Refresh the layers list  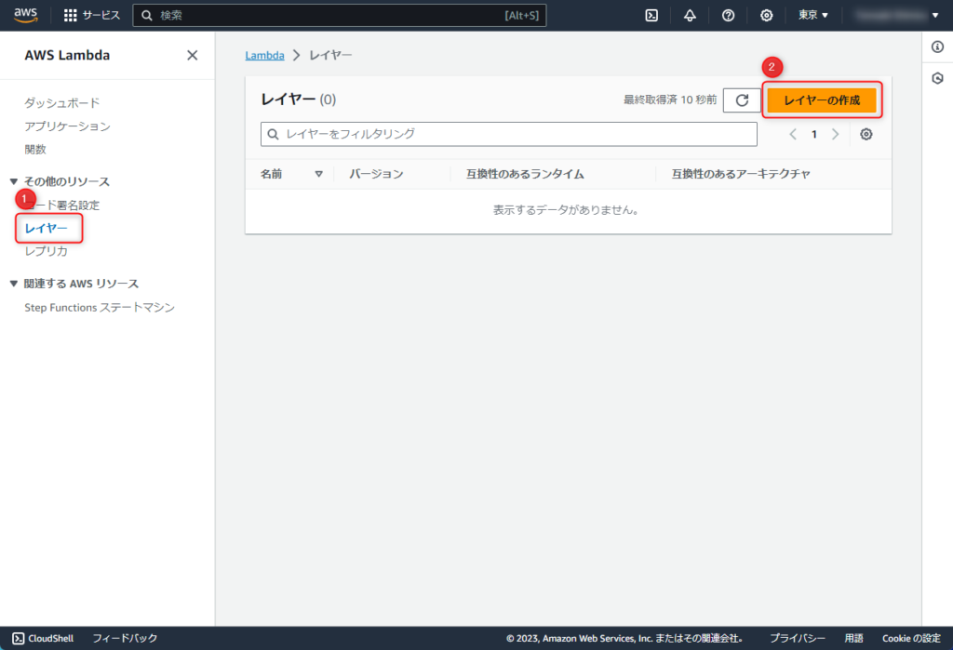coord(742,100)
